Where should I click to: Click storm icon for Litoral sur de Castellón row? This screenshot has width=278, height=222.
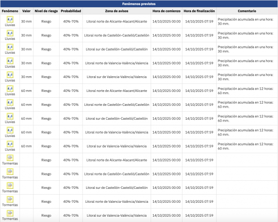(x=10, y=186)
